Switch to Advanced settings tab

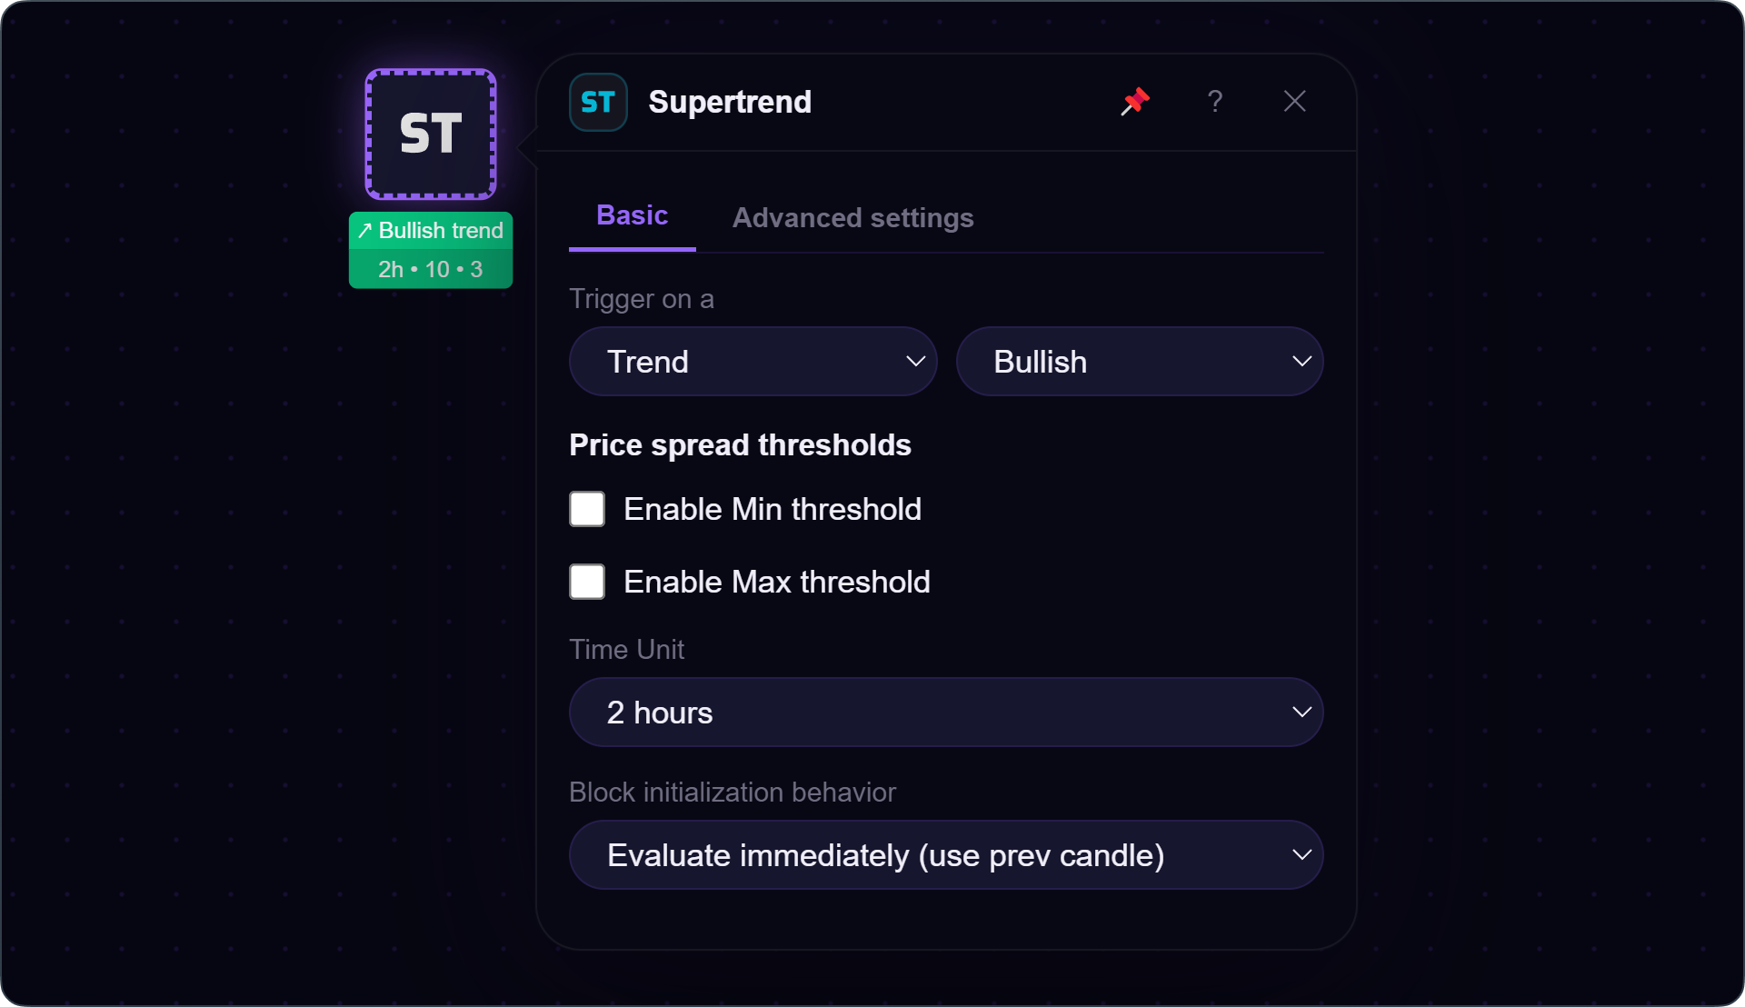click(853, 218)
